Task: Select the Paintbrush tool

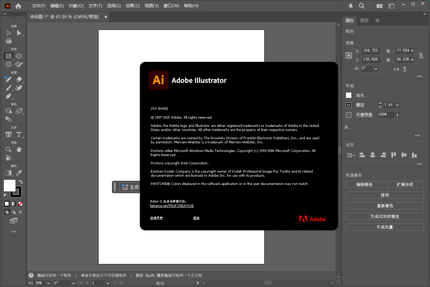Action: [9, 88]
